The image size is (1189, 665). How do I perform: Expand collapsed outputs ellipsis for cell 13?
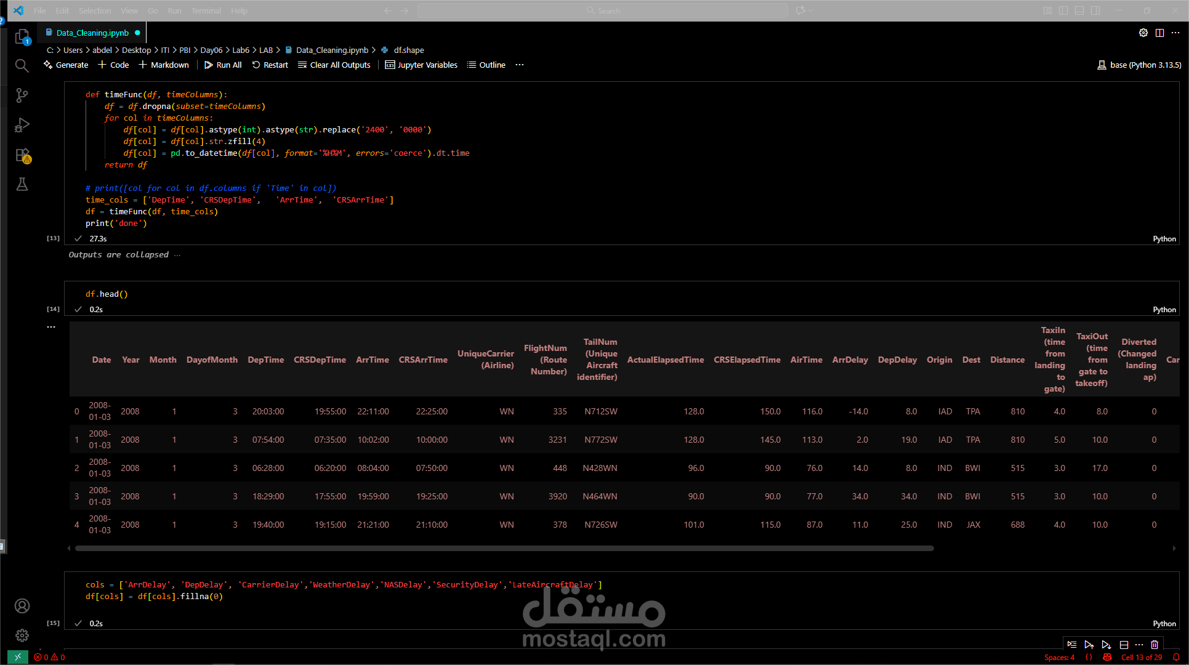coord(177,255)
